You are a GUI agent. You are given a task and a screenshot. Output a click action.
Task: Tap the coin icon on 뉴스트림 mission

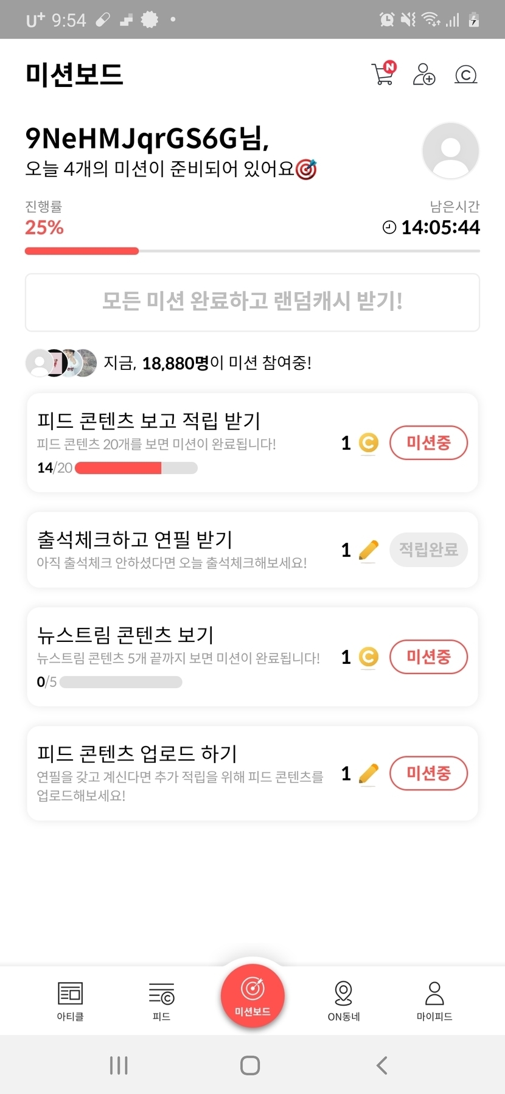point(369,657)
